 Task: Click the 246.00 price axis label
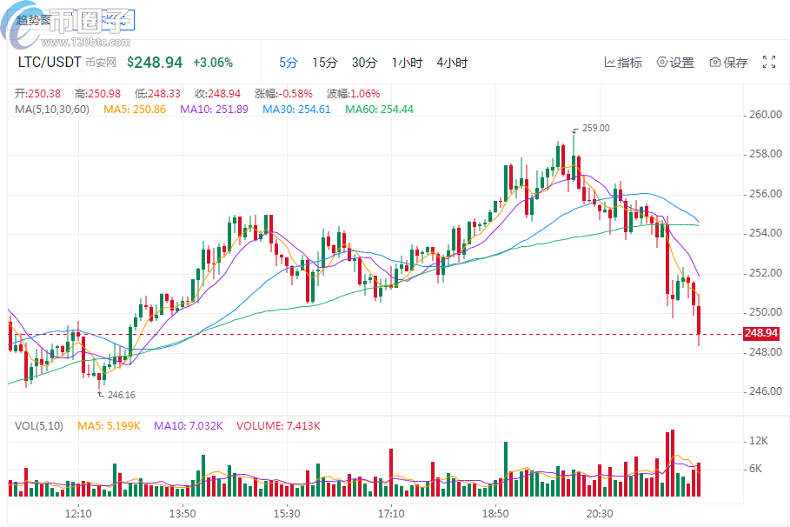coord(766,391)
